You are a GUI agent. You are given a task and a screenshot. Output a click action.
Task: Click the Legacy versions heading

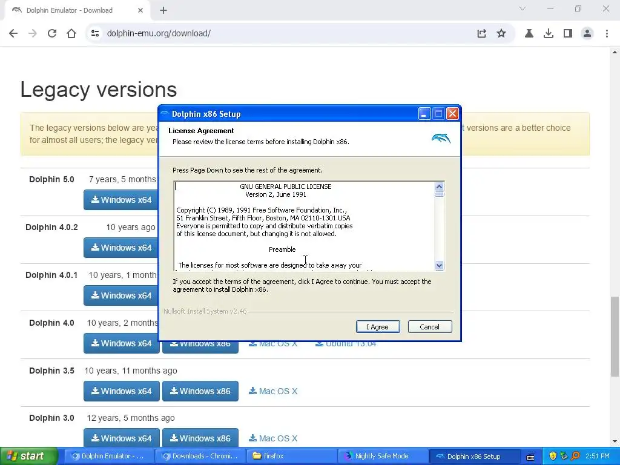point(99,90)
